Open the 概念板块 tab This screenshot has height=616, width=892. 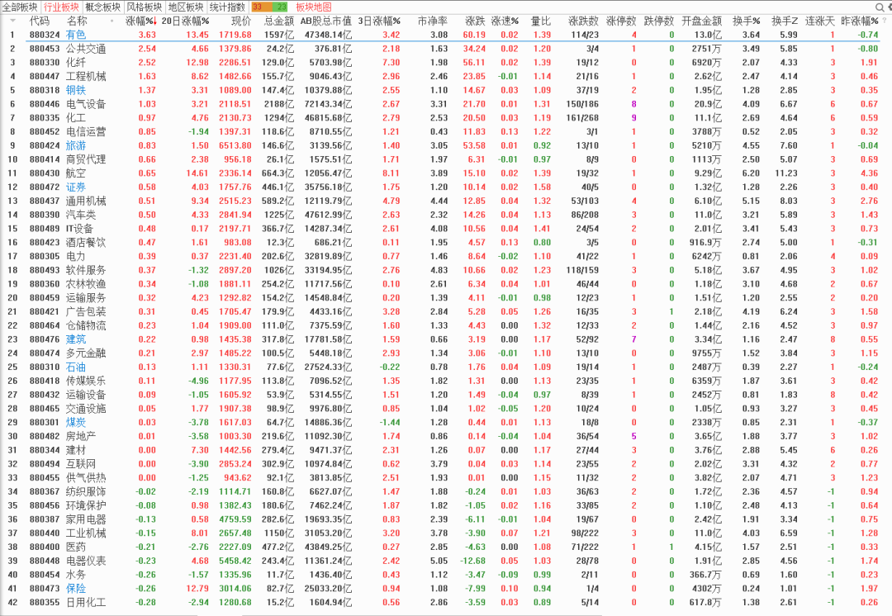tap(103, 7)
